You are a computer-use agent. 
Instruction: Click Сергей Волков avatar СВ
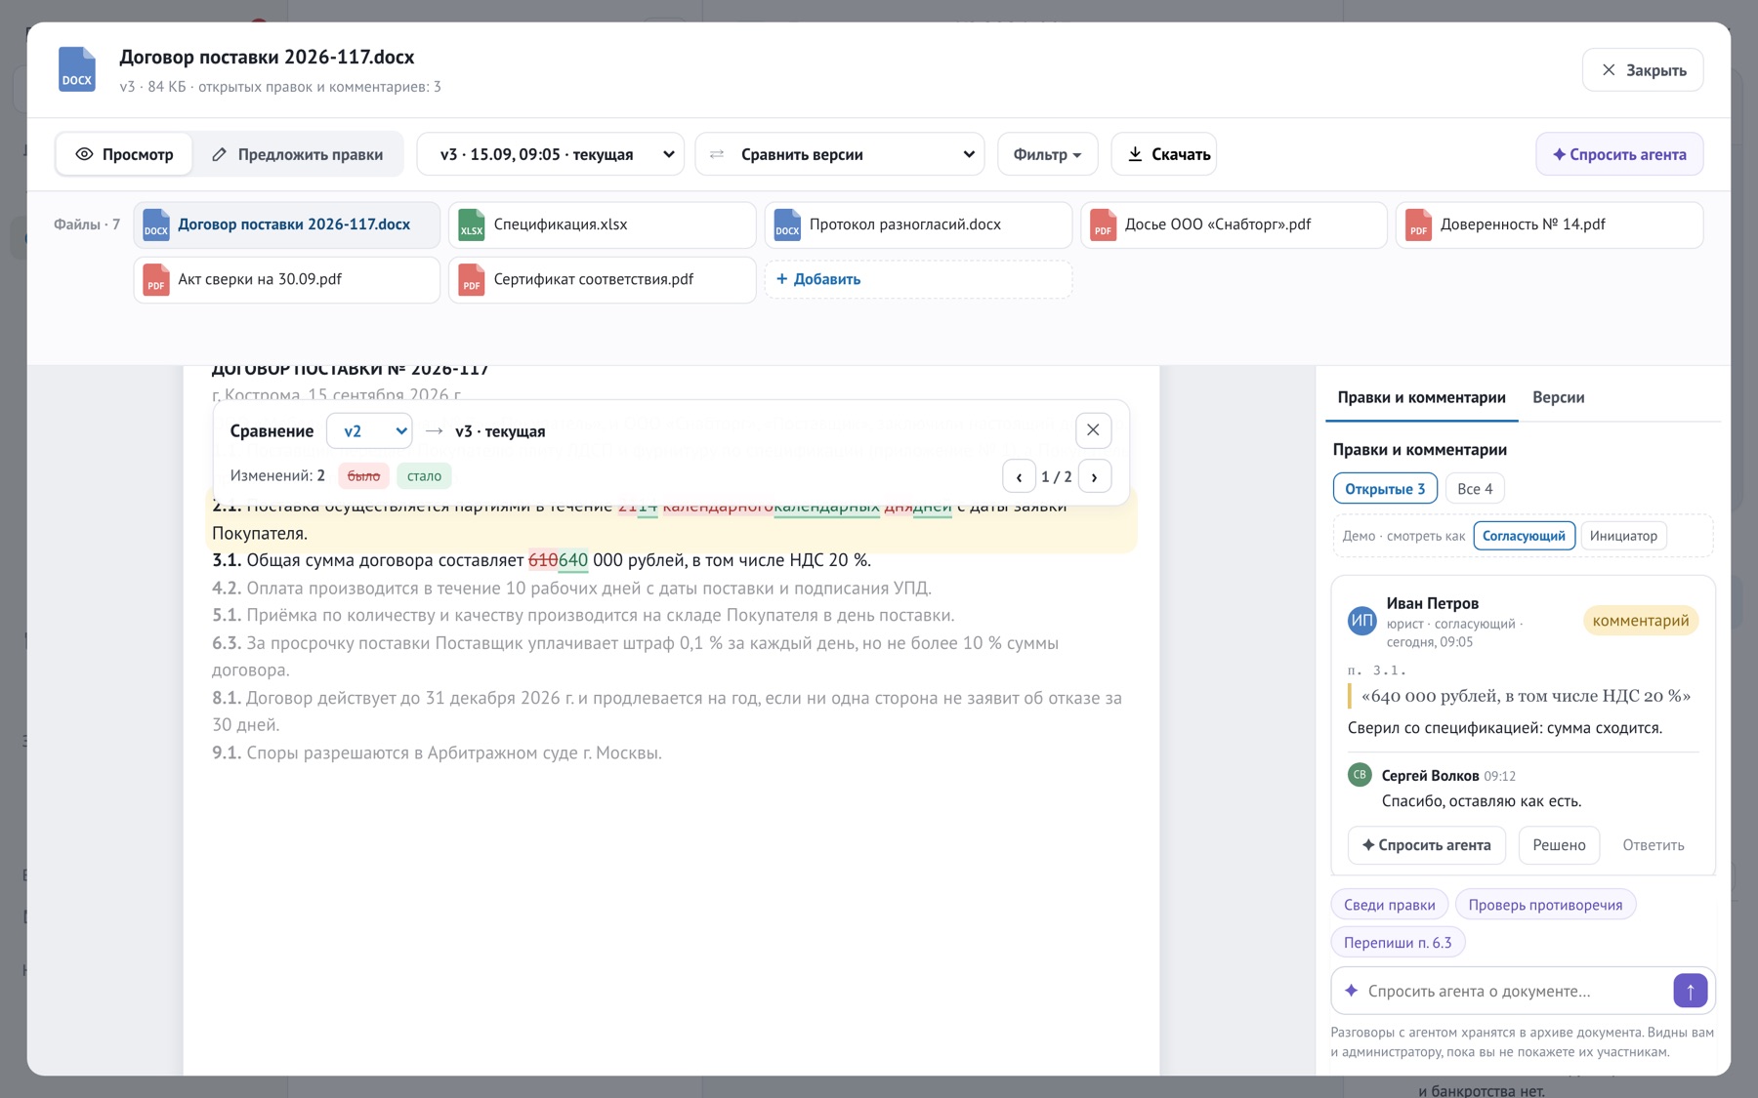pyautogui.click(x=1360, y=775)
